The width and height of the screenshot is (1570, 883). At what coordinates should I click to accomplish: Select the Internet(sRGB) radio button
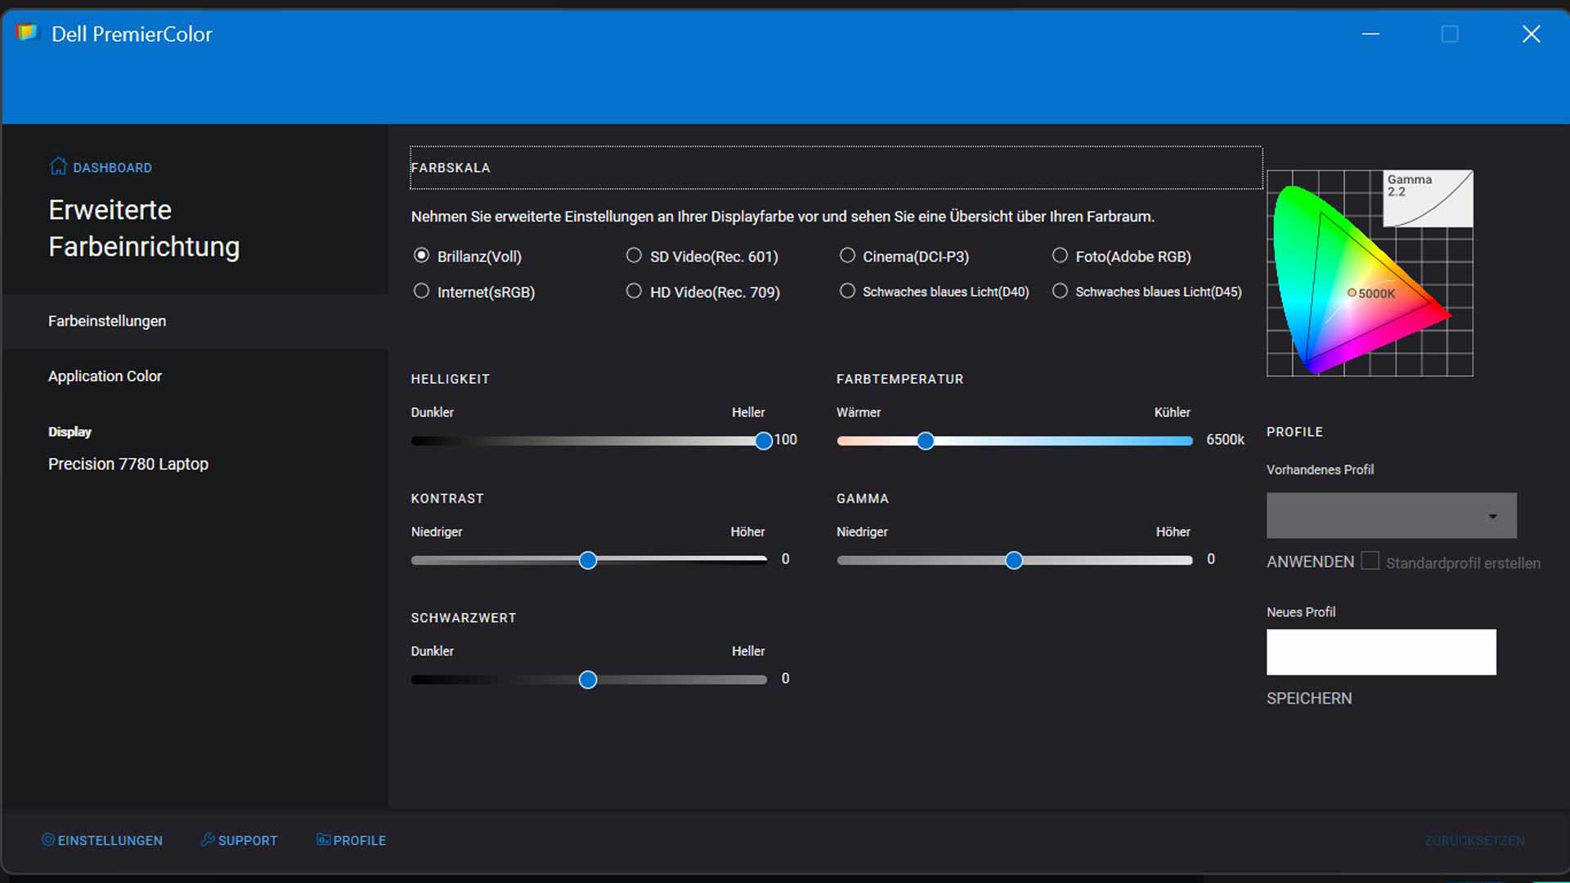coord(421,291)
